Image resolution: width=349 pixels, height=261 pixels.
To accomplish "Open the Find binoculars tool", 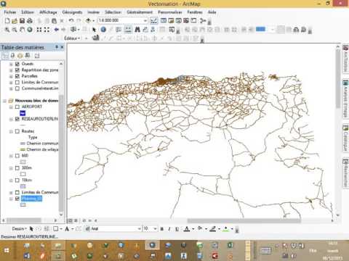I will [x=137, y=30].
